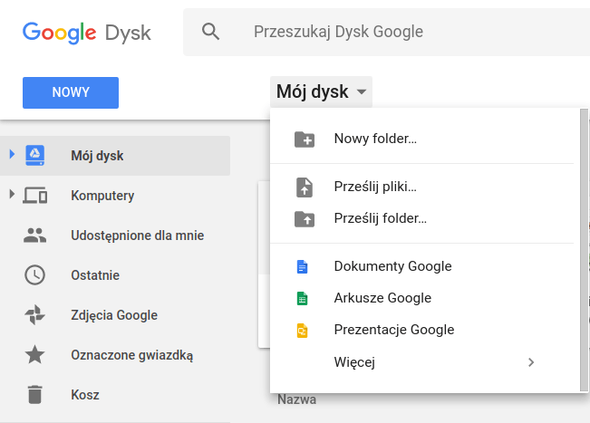Click the green Arkusze Google icon
This screenshot has width=590, height=423.
tap(302, 299)
